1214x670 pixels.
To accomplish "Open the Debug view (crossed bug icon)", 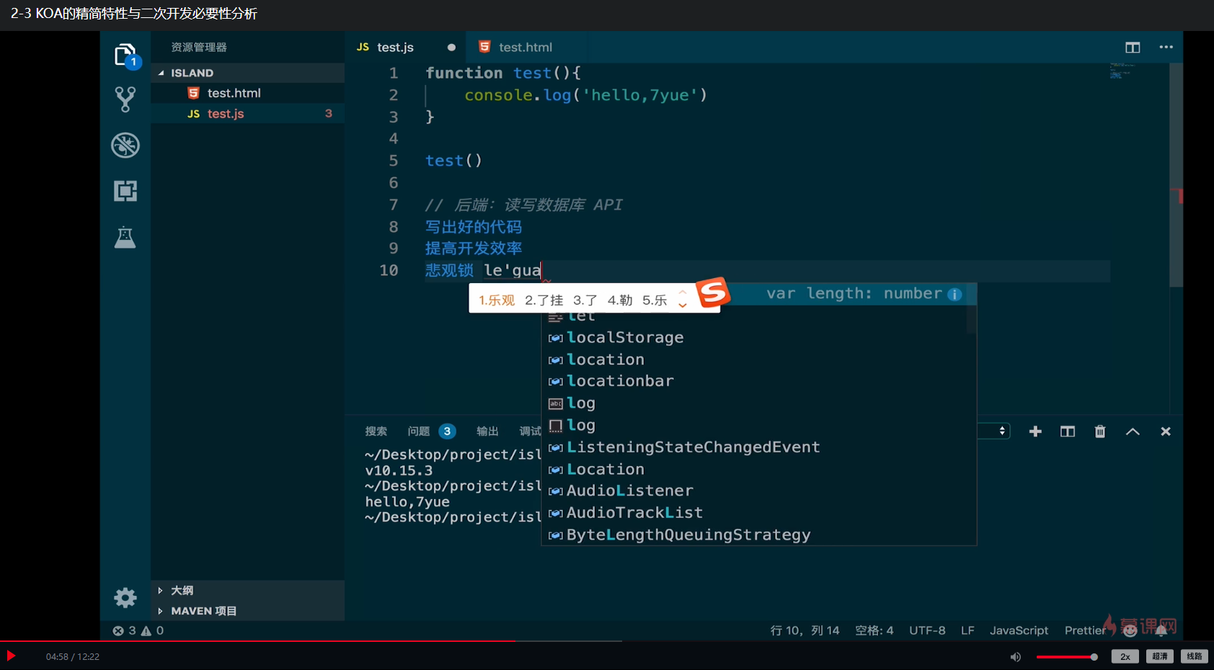I will [x=125, y=146].
